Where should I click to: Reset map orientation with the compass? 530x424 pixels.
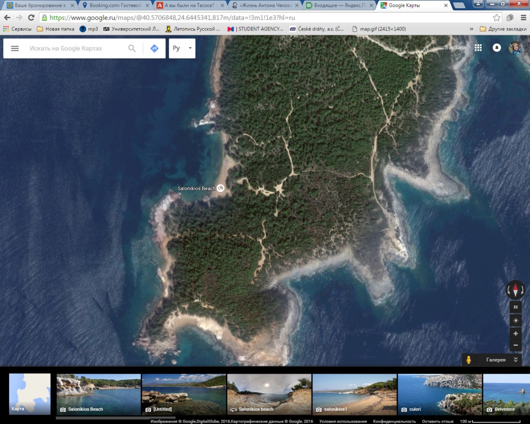coord(515,290)
